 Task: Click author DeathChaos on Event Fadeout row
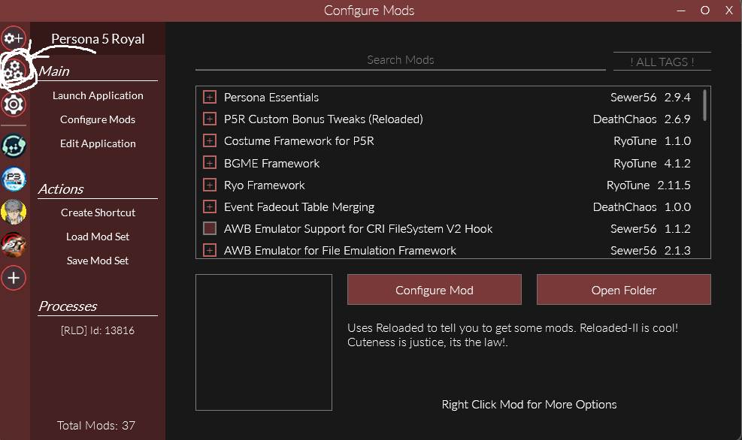coord(625,207)
